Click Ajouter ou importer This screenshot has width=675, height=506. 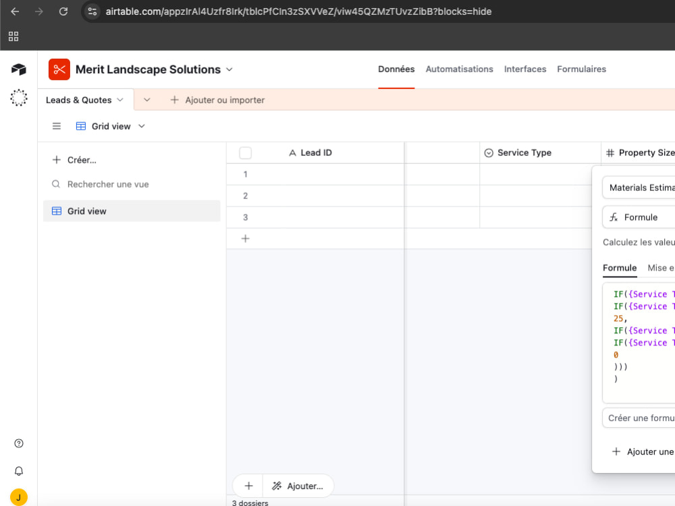pyautogui.click(x=217, y=100)
